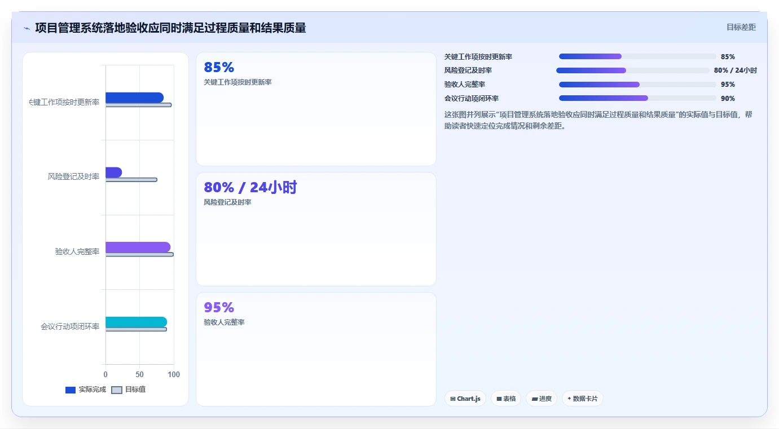Click the 目标差距 label in the header
The height and width of the screenshot is (429, 779).
741,27
